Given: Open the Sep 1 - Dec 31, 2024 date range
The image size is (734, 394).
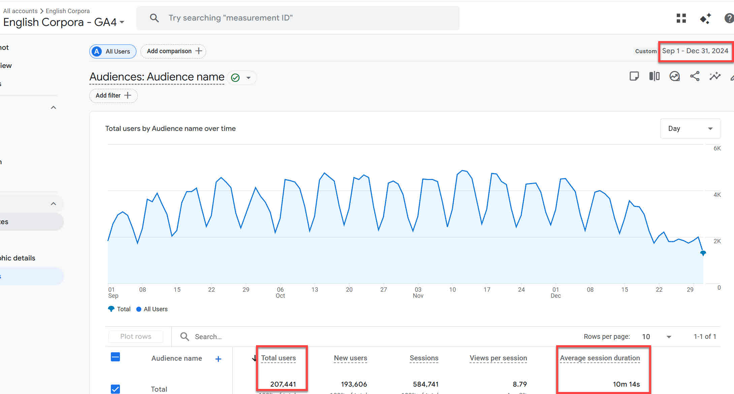Looking at the screenshot, I should pos(695,51).
